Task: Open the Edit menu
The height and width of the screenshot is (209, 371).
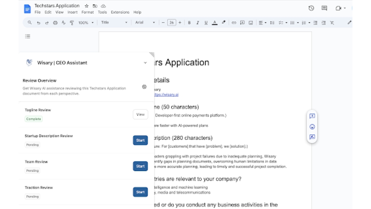Action: point(48,12)
